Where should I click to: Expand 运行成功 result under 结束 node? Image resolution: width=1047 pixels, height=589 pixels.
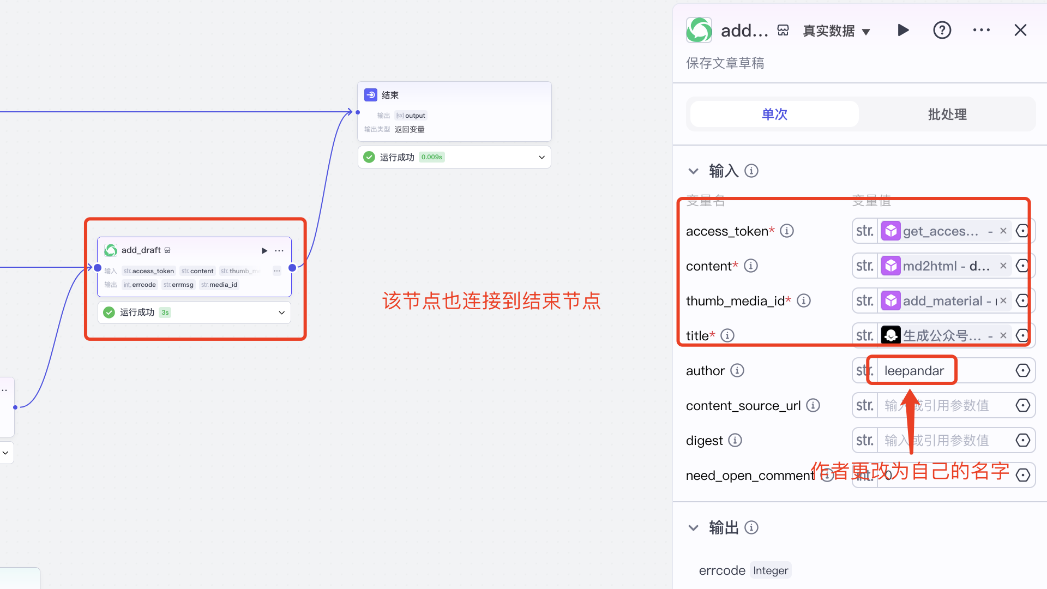(x=541, y=157)
